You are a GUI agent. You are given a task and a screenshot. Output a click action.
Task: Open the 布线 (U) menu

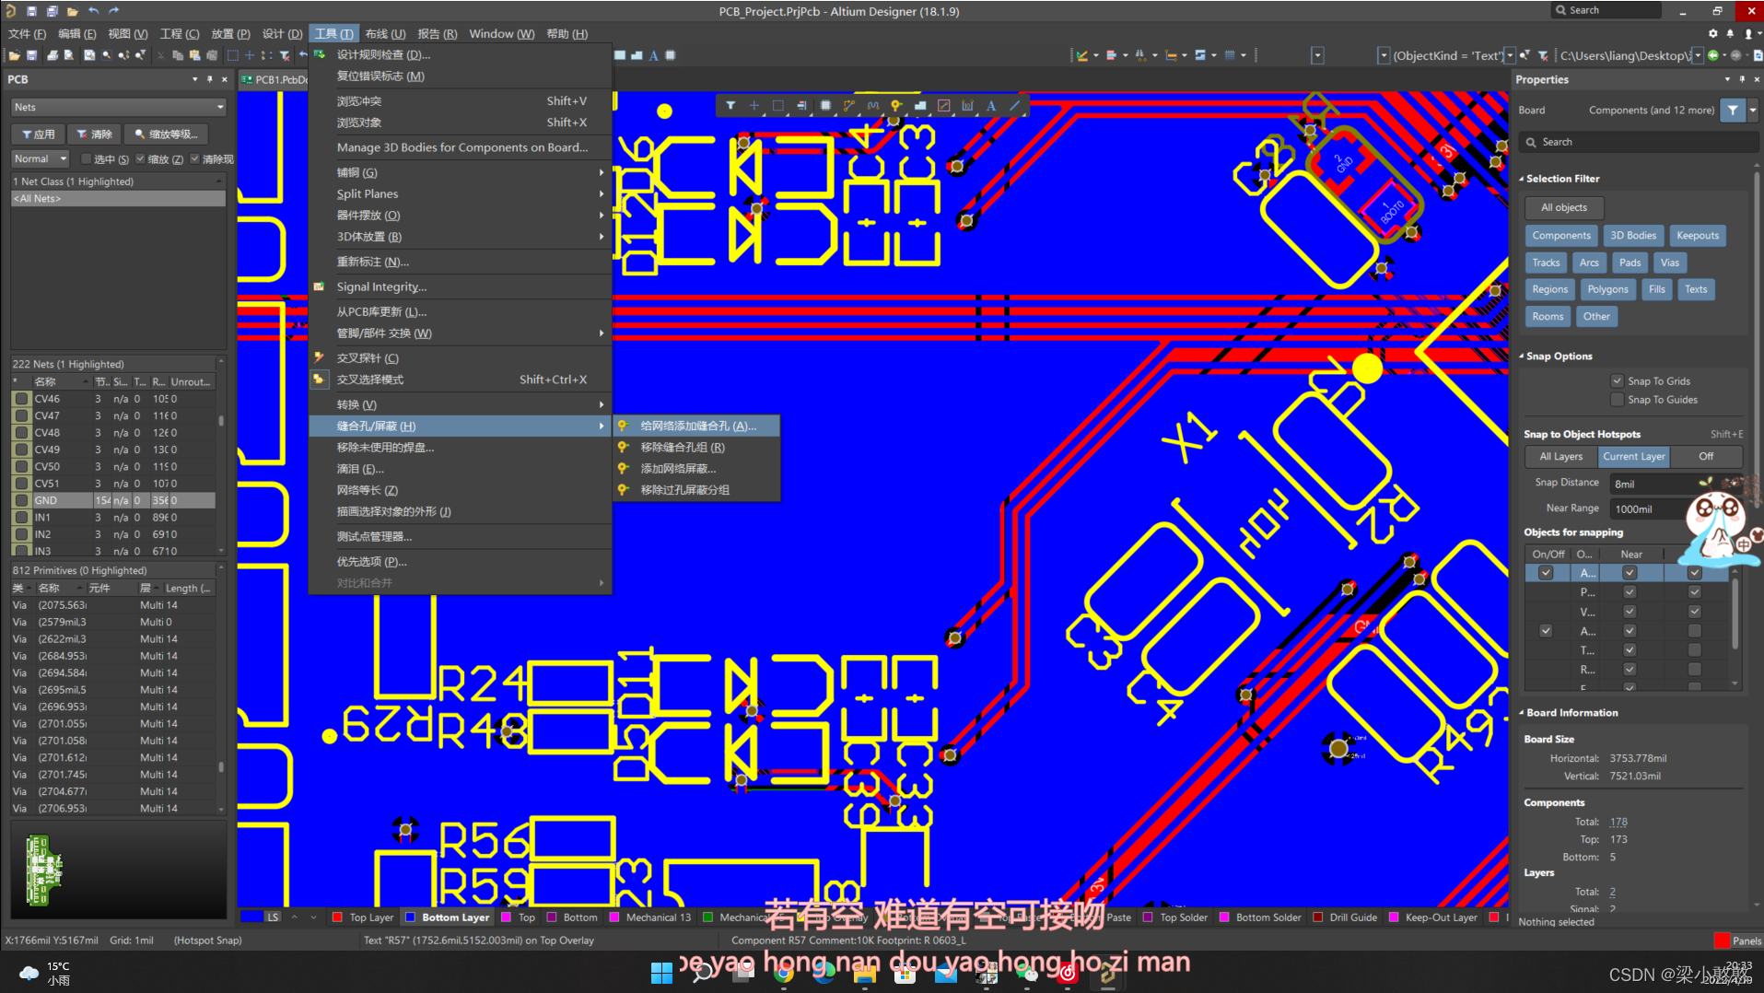point(385,34)
